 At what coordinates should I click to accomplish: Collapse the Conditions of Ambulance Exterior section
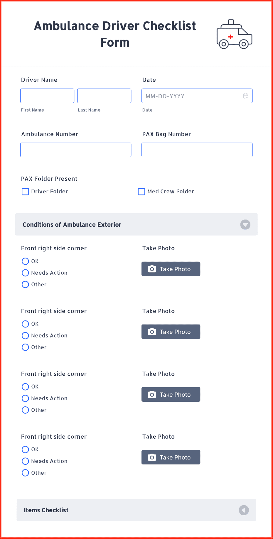coord(245,224)
